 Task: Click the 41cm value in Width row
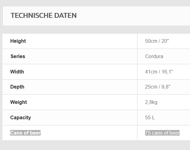pos(151,72)
